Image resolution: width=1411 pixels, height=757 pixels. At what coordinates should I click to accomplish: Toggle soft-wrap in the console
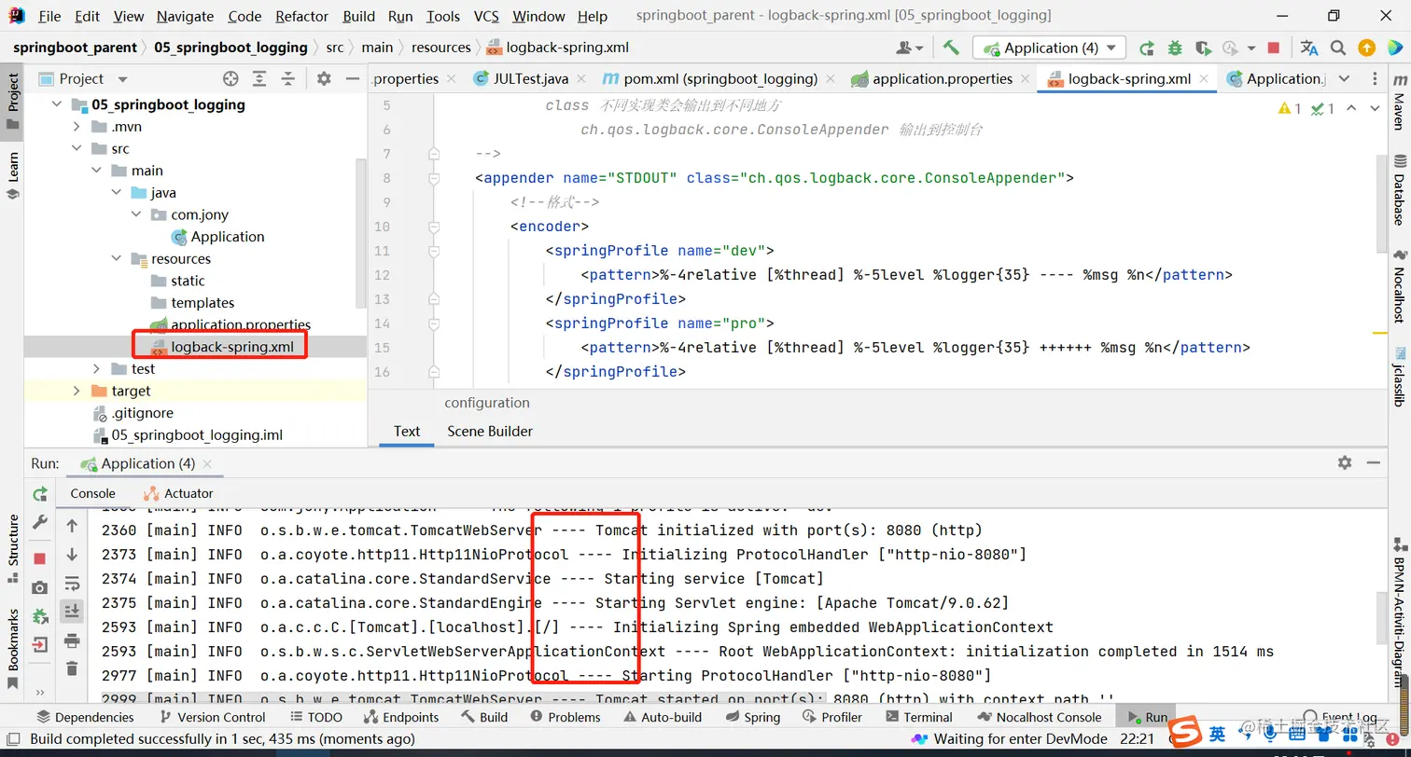pos(72,584)
